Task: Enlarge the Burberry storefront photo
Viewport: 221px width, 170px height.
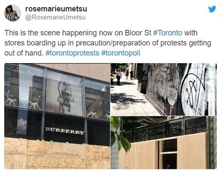Action: coord(57,116)
